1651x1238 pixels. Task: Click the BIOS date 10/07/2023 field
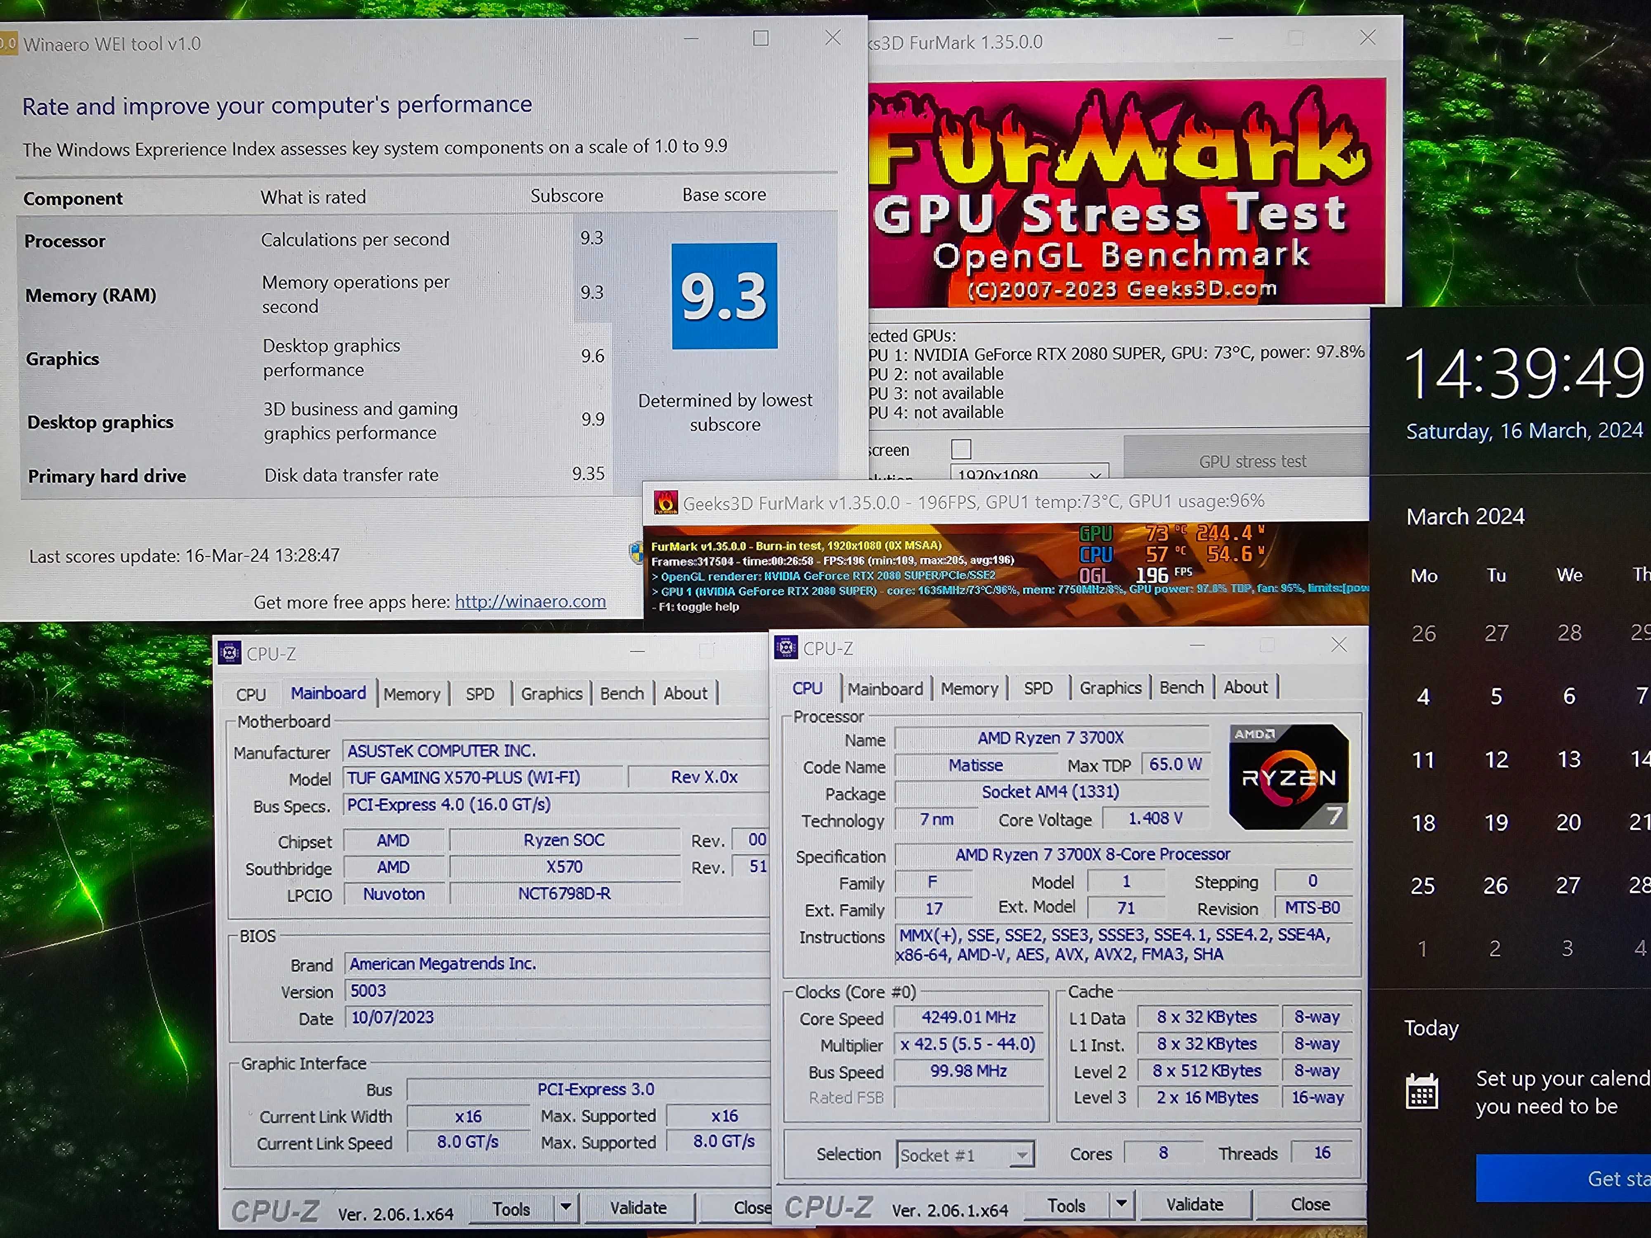tap(556, 1017)
